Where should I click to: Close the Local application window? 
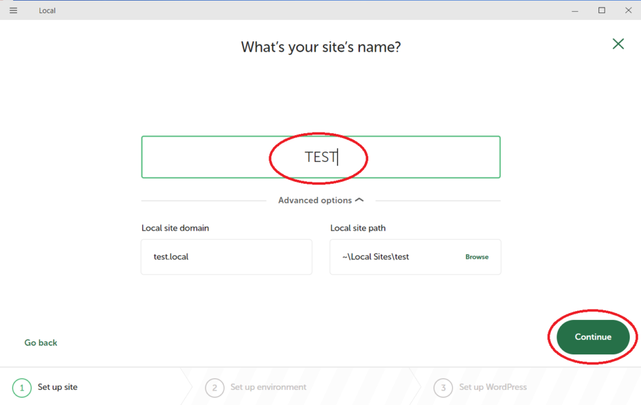pyautogui.click(x=628, y=11)
